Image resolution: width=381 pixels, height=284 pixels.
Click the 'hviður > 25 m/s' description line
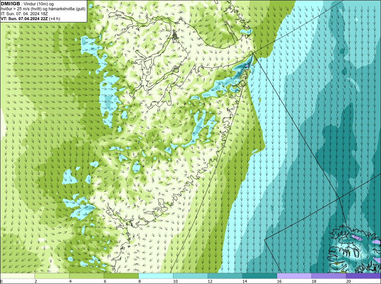click(x=43, y=9)
